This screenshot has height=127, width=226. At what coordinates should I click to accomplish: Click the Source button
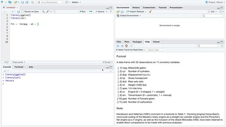point(100,12)
